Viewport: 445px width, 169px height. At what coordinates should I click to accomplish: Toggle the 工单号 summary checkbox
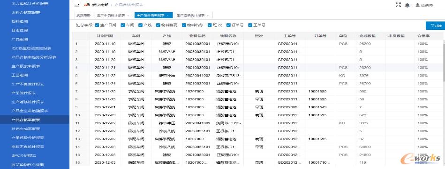pyautogui.click(x=250, y=25)
